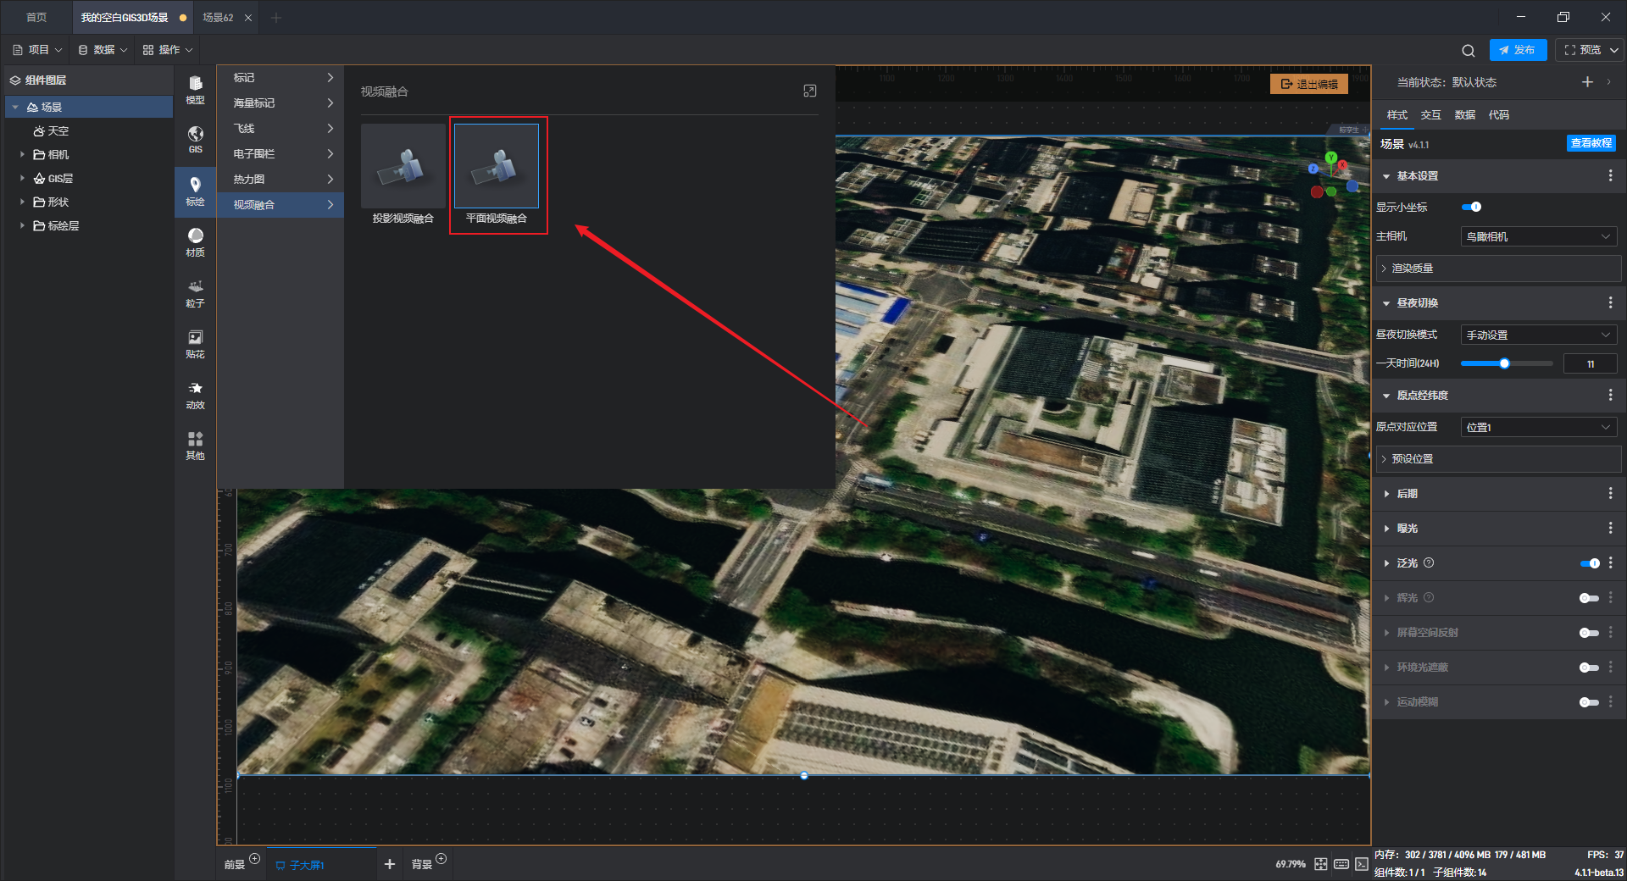Enable the 屏幕空间反射 switch
The image size is (1627, 881).
pos(1590,633)
